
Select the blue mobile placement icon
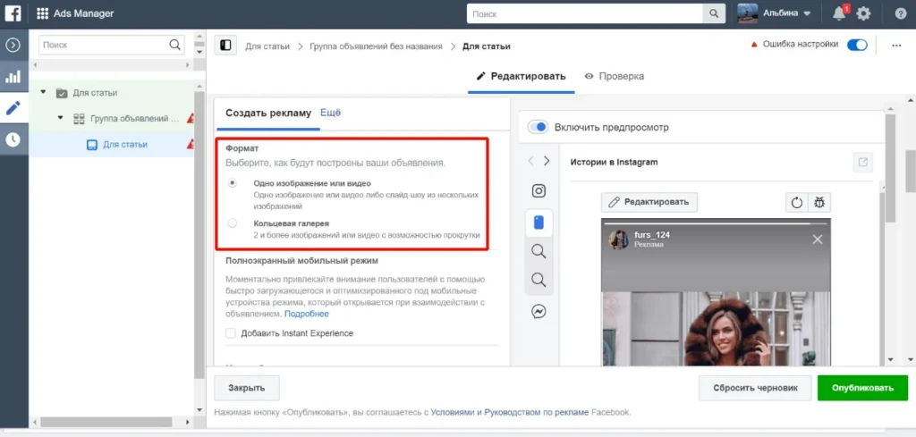point(539,223)
